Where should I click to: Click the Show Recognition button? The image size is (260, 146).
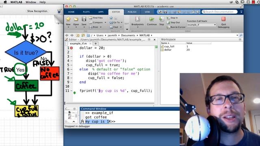click(37, 11)
